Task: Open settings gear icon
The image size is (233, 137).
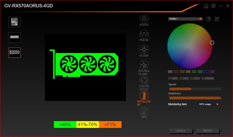Action: pos(213,6)
